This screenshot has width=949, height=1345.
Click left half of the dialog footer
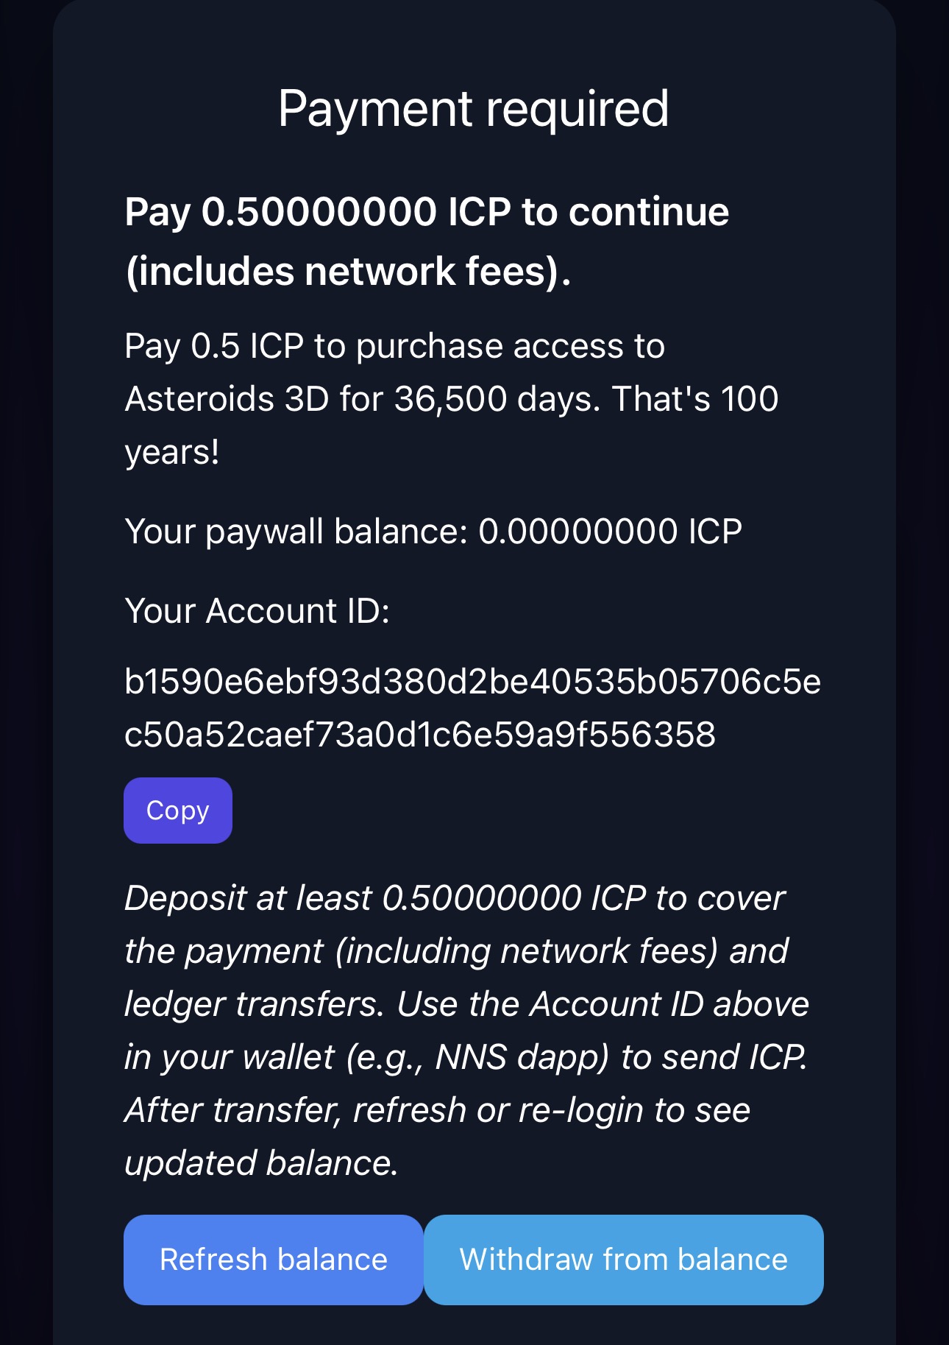(x=274, y=1260)
